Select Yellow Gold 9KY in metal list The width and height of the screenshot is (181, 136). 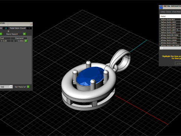click(x=170, y=20)
